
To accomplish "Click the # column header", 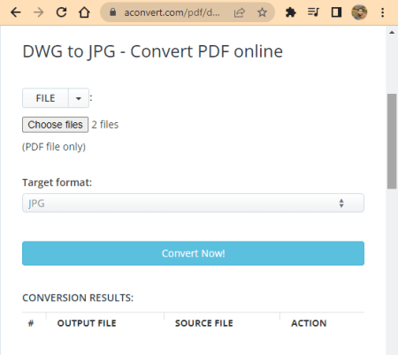I will pyautogui.click(x=31, y=323).
